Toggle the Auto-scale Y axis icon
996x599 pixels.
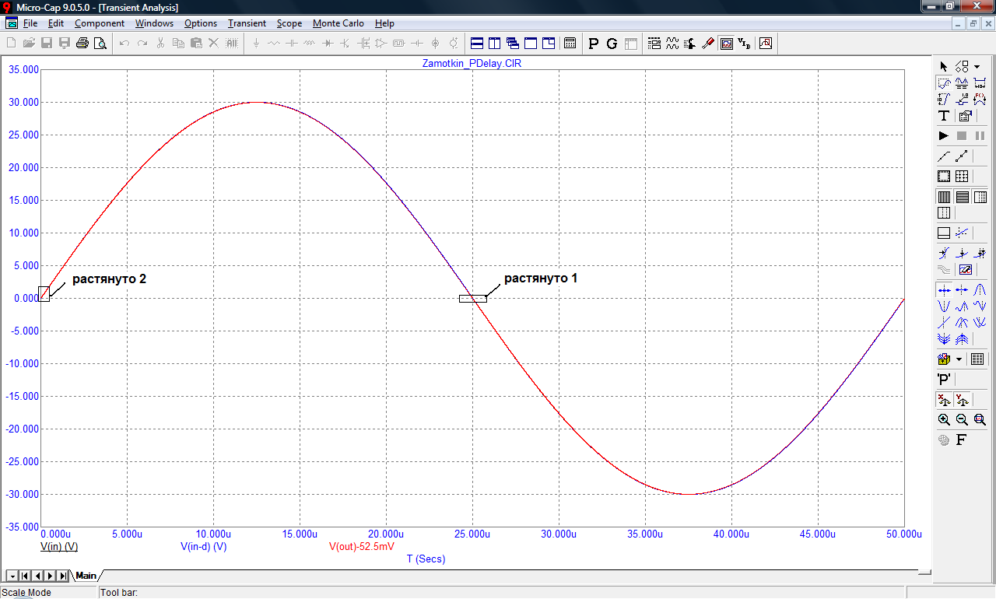click(x=962, y=401)
